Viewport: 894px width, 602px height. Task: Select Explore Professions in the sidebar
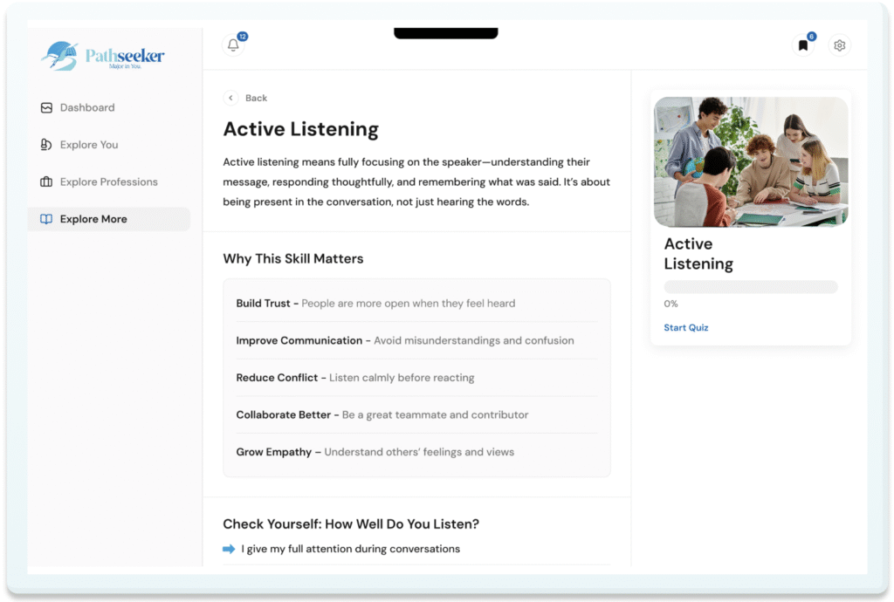109,182
